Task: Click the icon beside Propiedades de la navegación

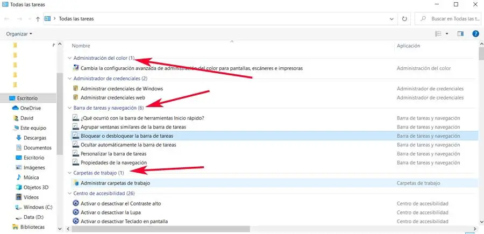Action: tap(76, 162)
